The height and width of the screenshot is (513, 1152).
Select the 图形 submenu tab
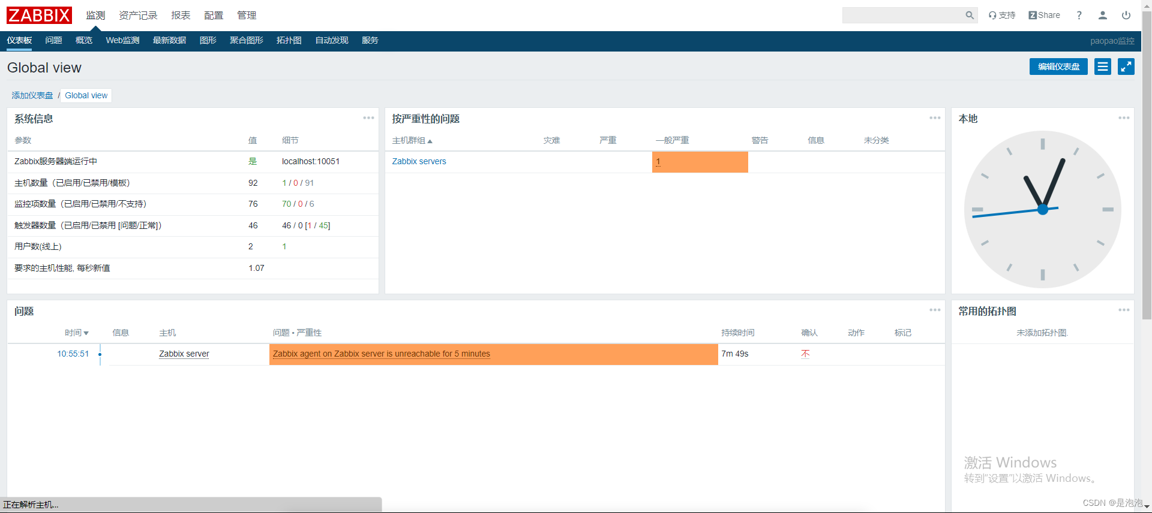point(208,41)
